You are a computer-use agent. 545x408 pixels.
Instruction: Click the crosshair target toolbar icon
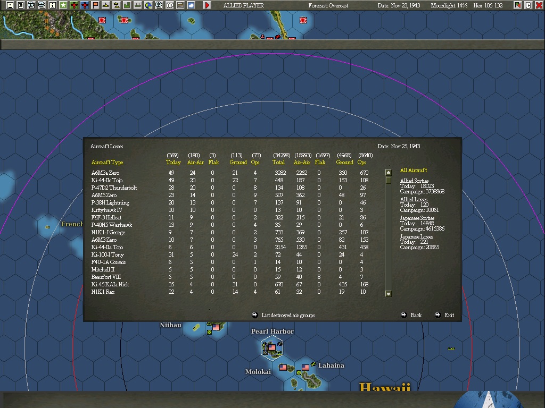coord(159,5)
